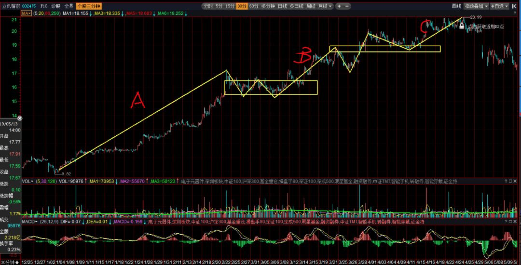Click the help question mark in VOL panel

tap(506, 181)
